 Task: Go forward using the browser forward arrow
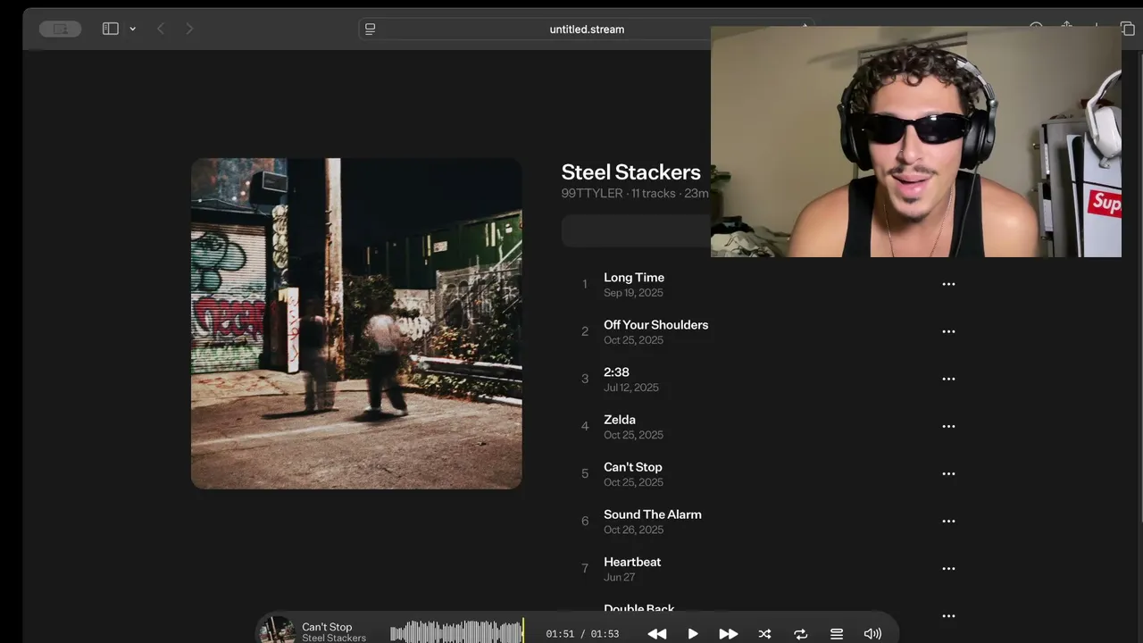[x=189, y=29]
